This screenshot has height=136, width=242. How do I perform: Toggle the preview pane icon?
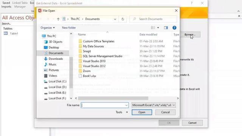pos(166,28)
